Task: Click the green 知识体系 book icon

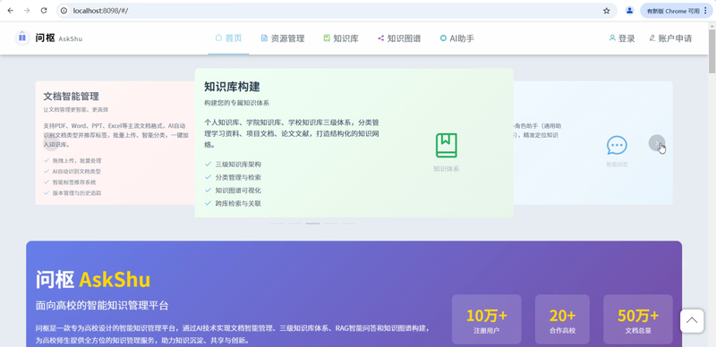Action: [x=446, y=145]
